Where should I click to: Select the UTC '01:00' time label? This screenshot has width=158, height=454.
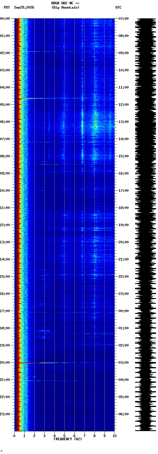(x=123, y=328)
